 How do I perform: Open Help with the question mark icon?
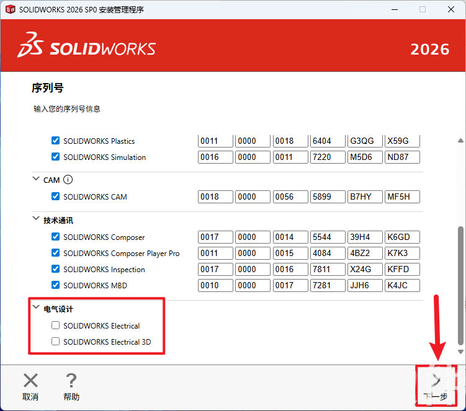[71, 380]
